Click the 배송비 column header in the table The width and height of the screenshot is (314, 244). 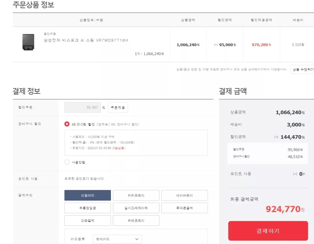point(298,20)
